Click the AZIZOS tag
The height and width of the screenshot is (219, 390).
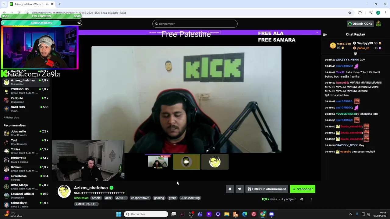point(121,198)
